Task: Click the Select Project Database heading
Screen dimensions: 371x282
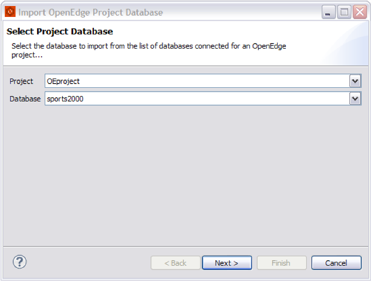Action: [x=60, y=32]
